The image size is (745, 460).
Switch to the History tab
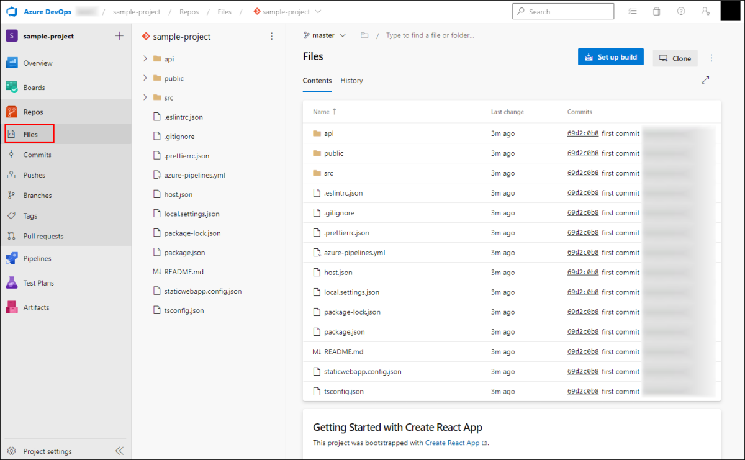tap(351, 81)
